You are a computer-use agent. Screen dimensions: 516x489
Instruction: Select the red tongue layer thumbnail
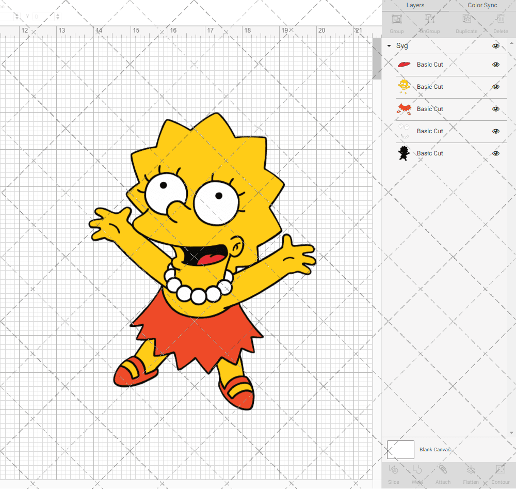(404, 65)
